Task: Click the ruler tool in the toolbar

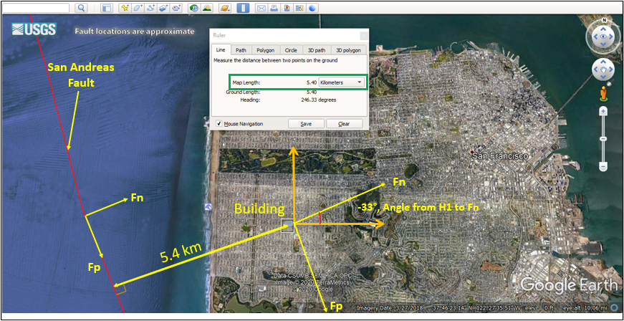Action: (x=243, y=8)
